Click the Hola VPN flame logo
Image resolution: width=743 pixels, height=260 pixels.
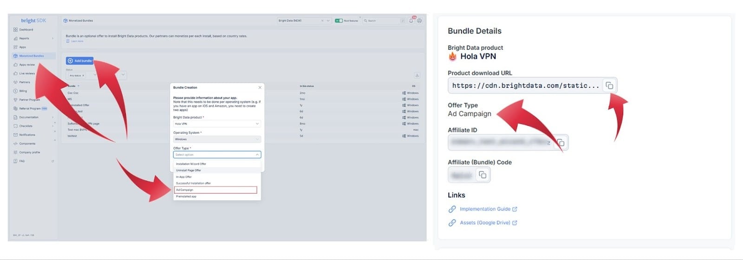pos(452,57)
